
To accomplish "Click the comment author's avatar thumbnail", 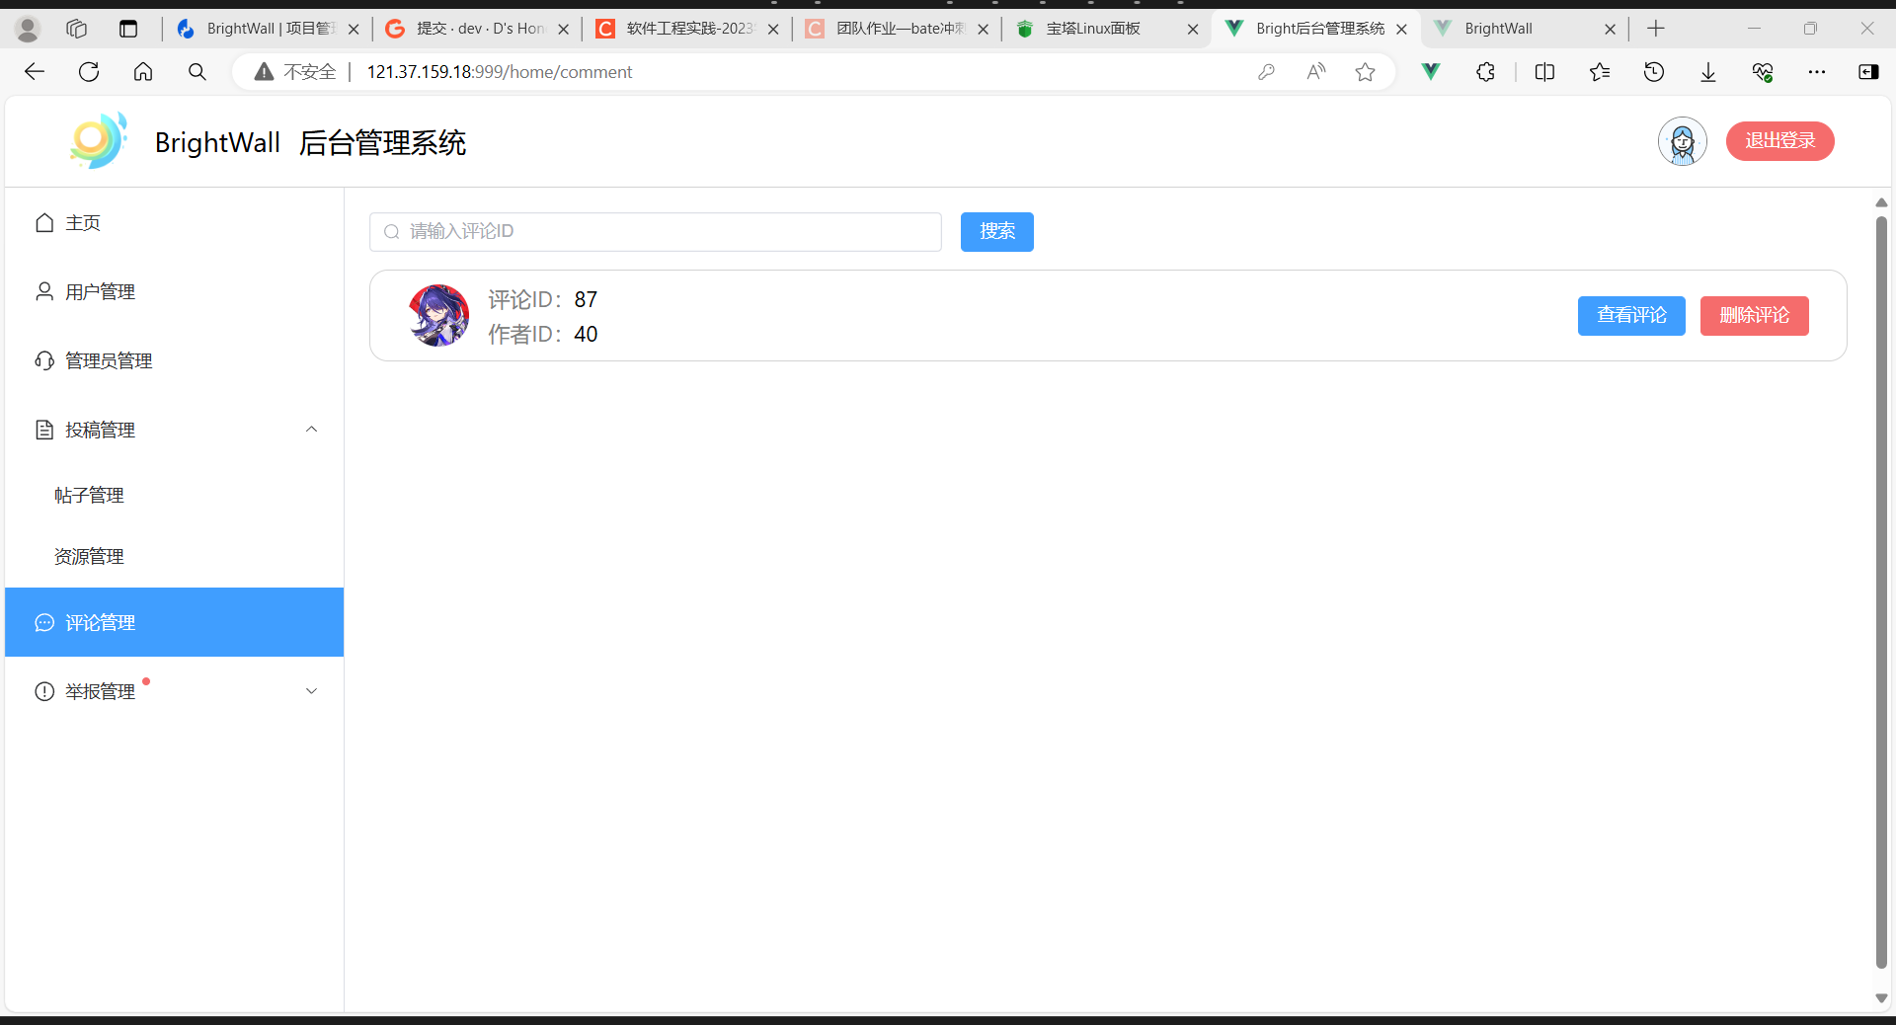I will tap(438, 315).
